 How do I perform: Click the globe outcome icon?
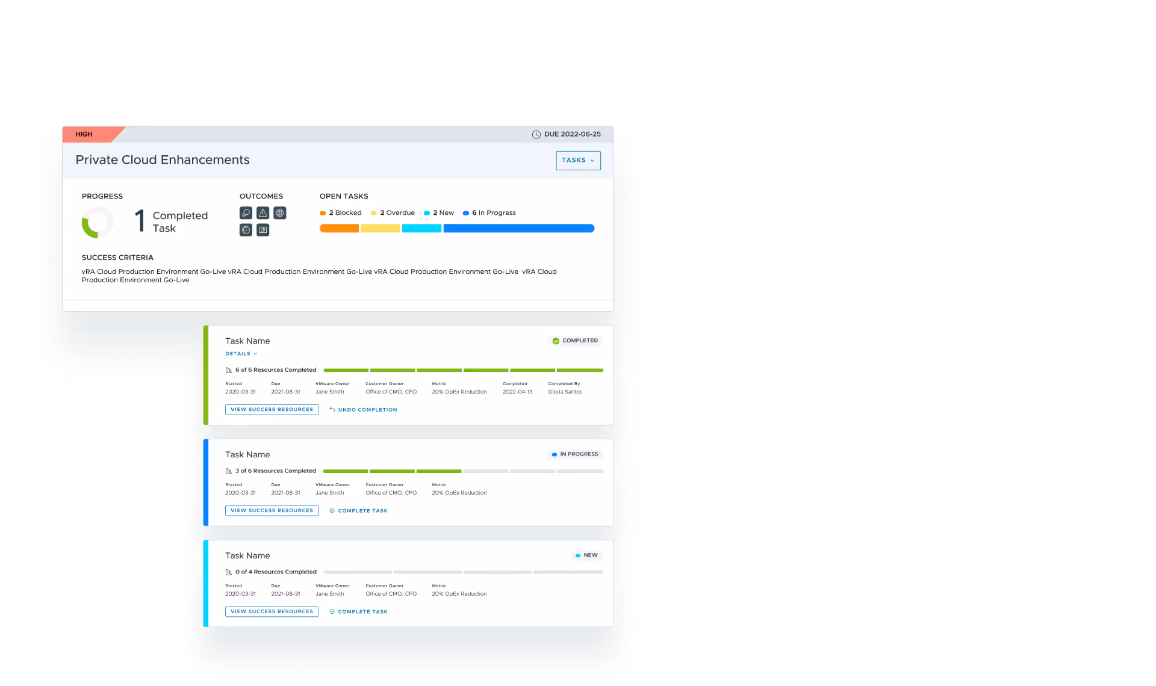pyautogui.click(x=279, y=213)
